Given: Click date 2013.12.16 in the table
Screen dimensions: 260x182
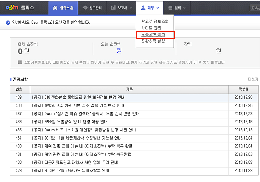Looking at the screenshot, I should [243, 122].
